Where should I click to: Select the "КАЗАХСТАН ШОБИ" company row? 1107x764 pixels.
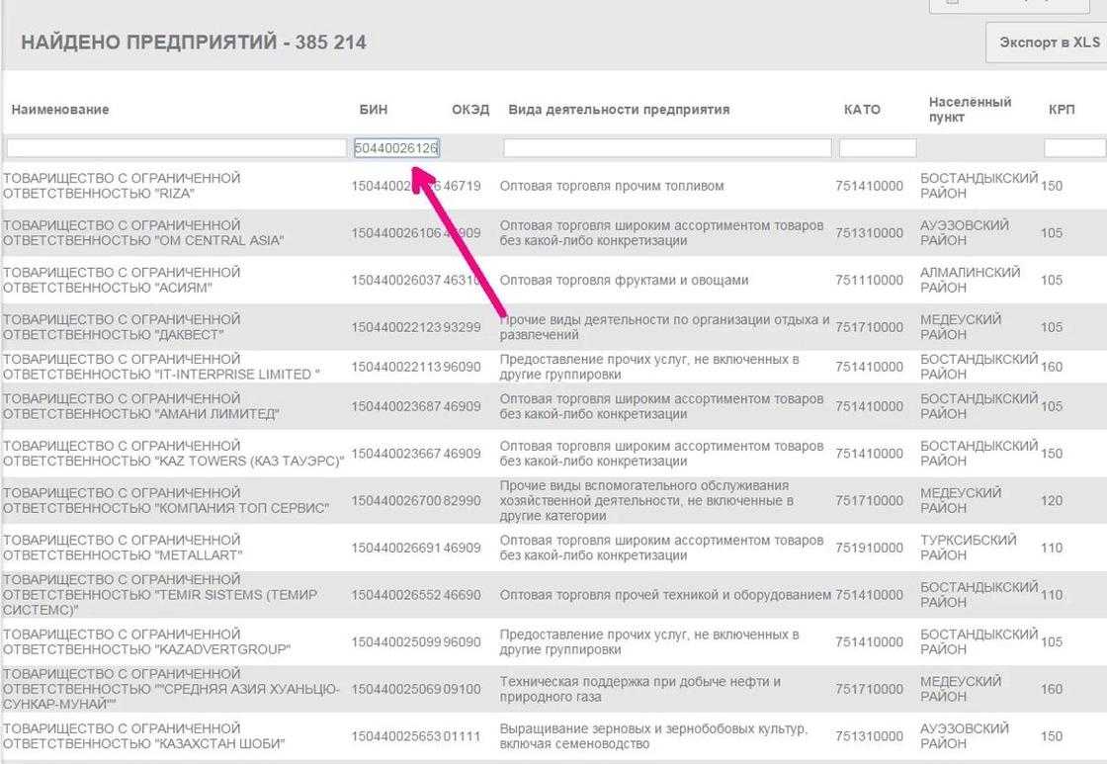point(553,735)
